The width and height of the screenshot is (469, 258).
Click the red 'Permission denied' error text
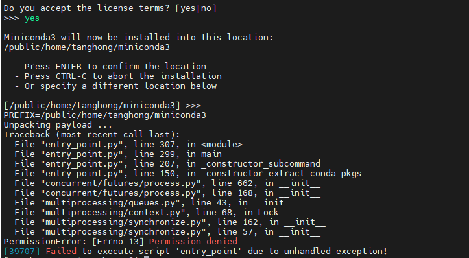[193, 241]
